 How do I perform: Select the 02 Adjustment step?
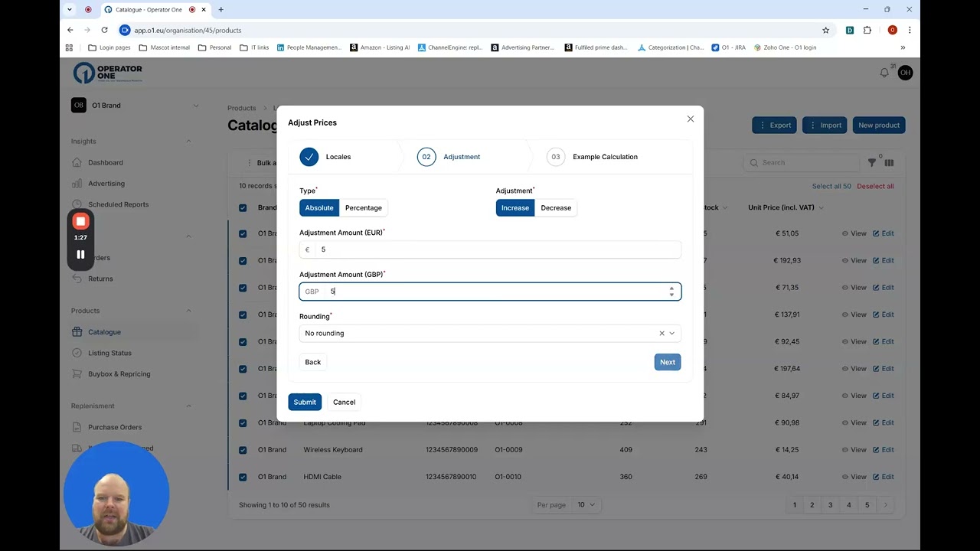449,157
